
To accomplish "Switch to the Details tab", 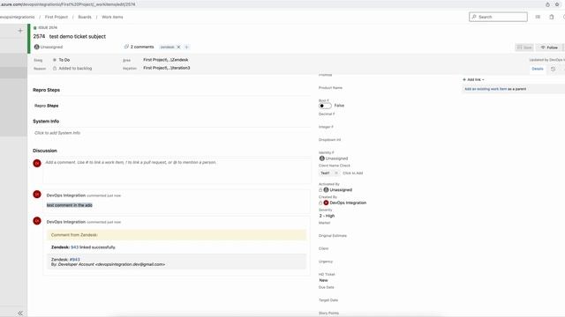I will click(x=538, y=69).
